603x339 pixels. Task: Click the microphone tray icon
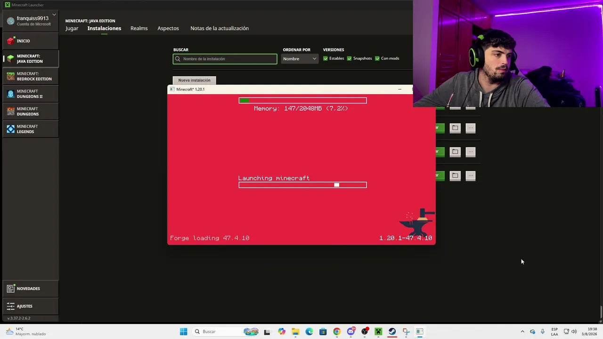point(543,331)
